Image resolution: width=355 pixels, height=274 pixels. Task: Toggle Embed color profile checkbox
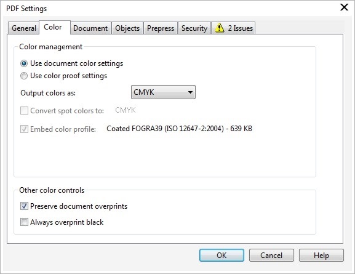[x=24, y=129]
